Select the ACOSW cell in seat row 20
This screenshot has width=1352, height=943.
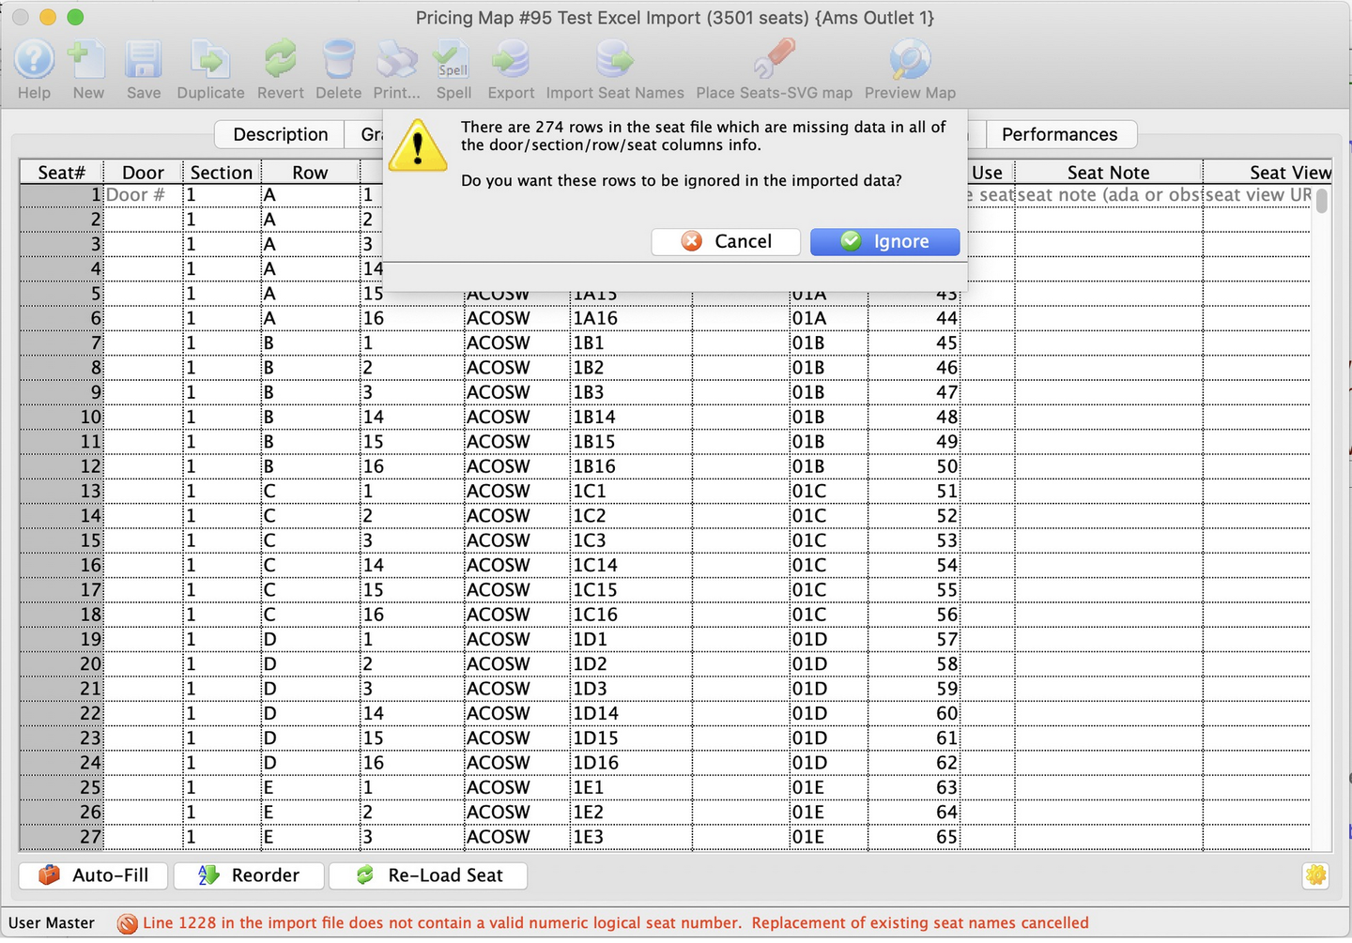click(516, 663)
